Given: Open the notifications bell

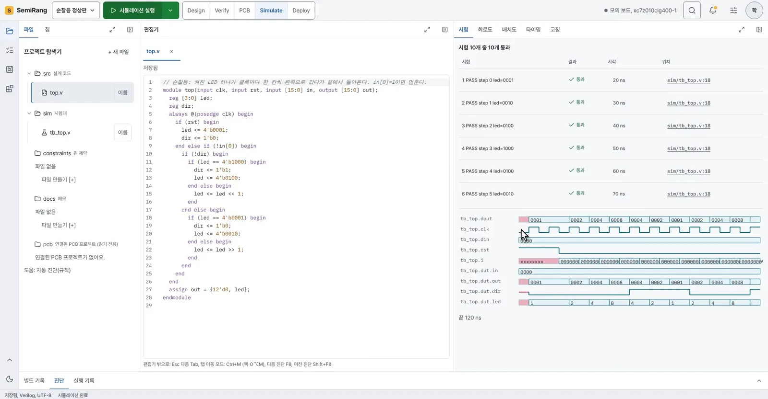Looking at the screenshot, I should coord(713,11).
